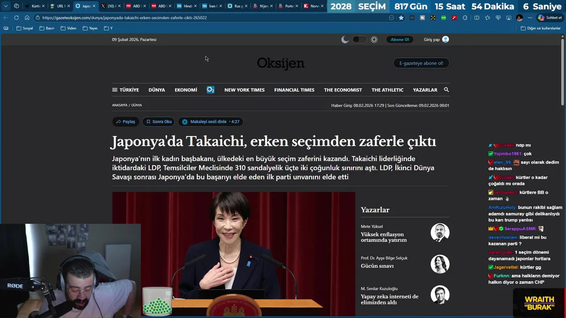Open the Basın bookmarks folder

(x=47, y=28)
